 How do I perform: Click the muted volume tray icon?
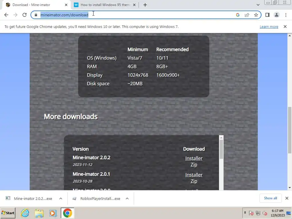(265, 213)
